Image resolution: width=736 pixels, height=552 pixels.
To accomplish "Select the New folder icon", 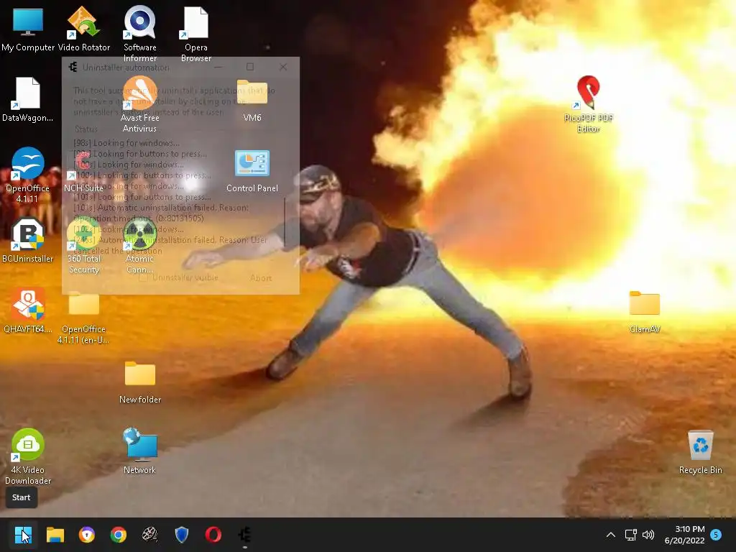I will [140, 382].
